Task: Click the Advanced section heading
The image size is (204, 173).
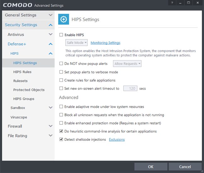Action: (x=69, y=97)
